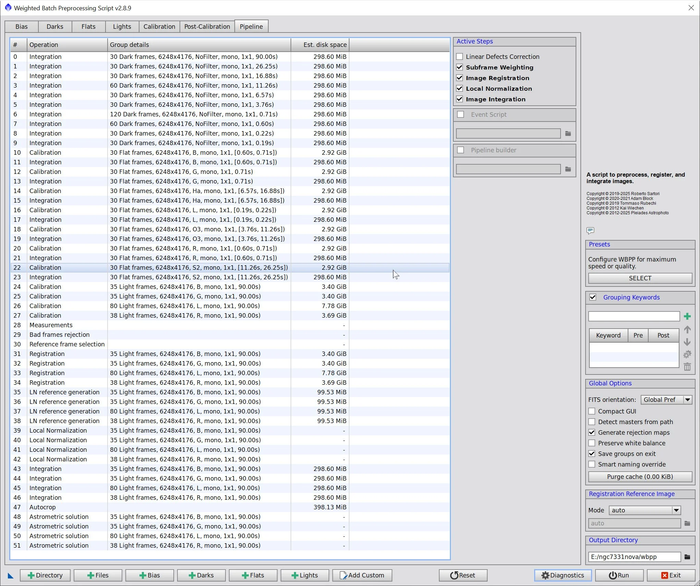Viewport: 700px width, 586px height.
Task: Move keyword up with arrow icon
Action: (687, 330)
